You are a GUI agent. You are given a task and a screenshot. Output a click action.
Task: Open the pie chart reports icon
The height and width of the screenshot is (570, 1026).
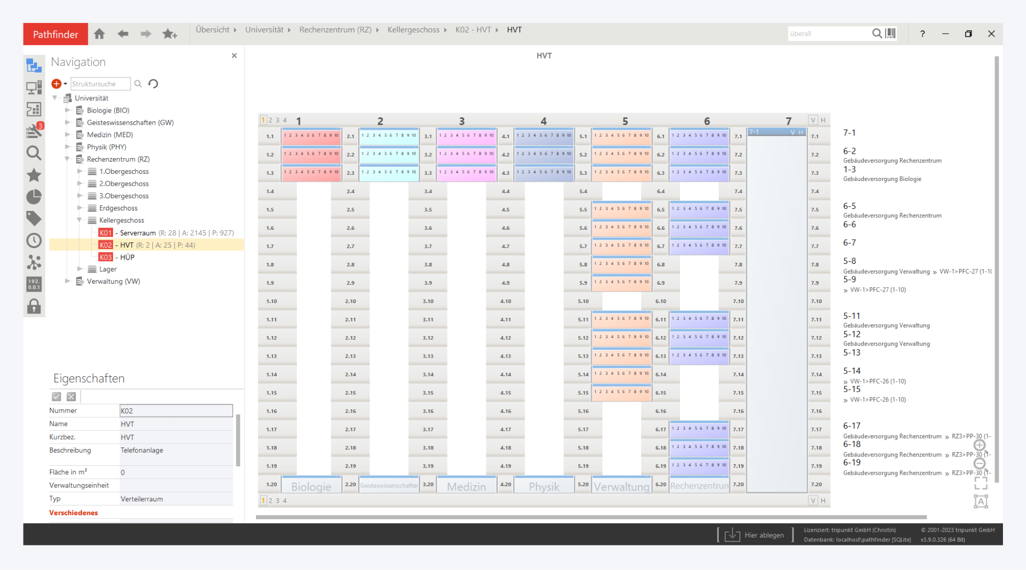34,197
